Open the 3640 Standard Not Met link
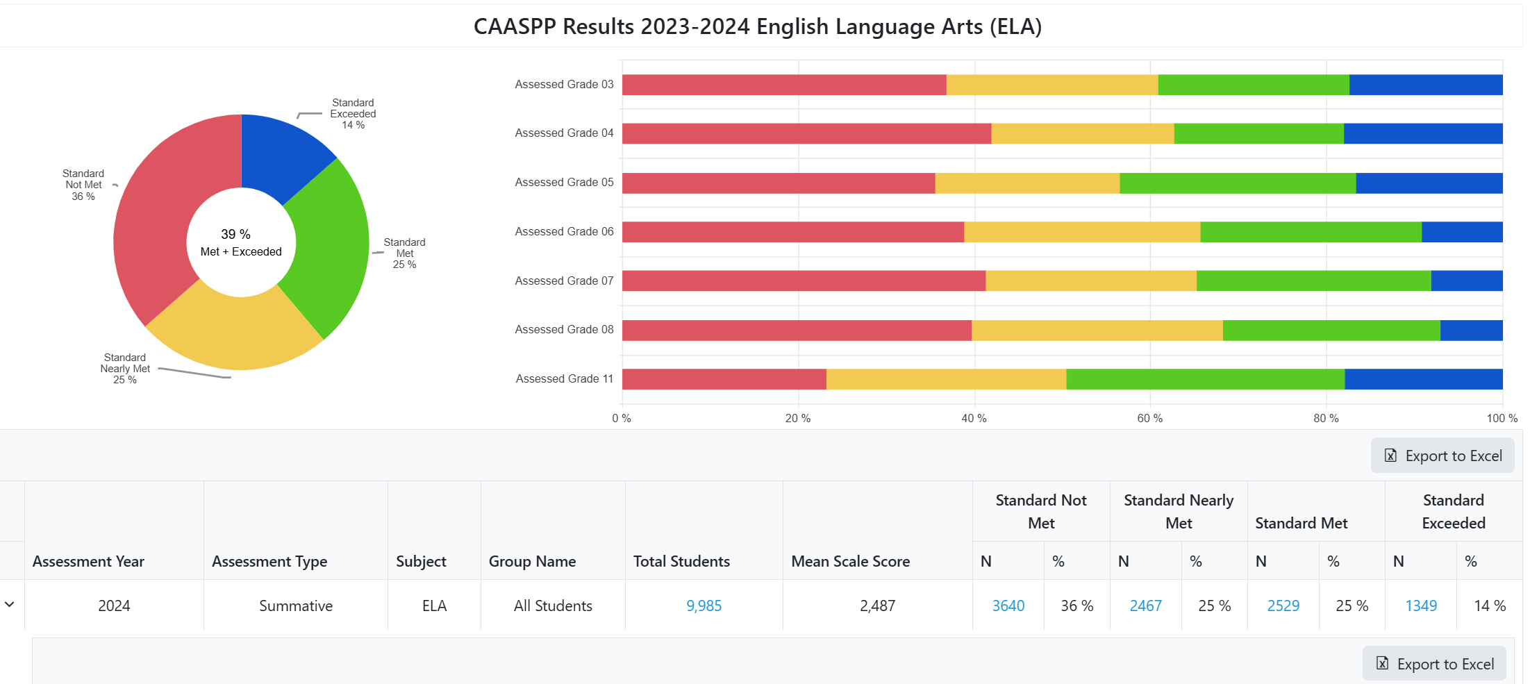The image size is (1530, 684). point(1008,606)
